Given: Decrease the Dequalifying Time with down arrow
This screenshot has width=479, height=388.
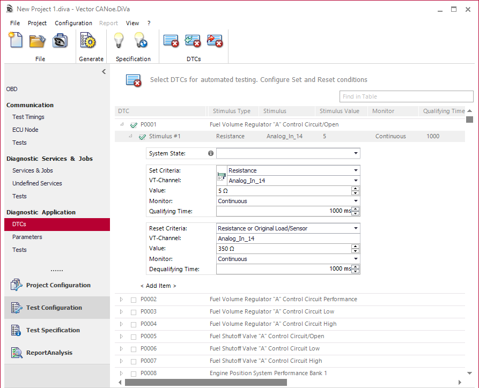Looking at the screenshot, I should (355, 271).
